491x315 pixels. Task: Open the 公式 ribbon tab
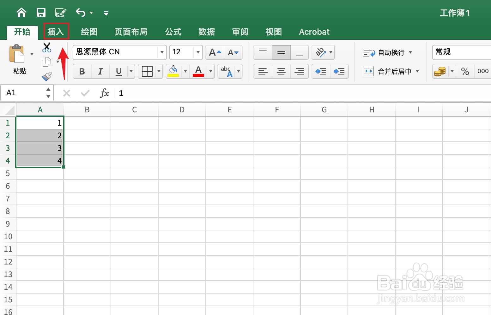point(173,32)
